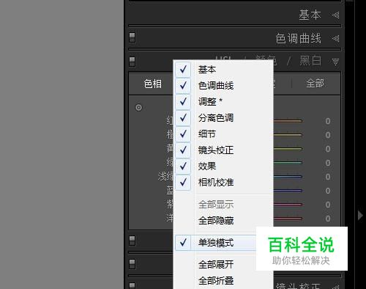Select the 全部 tab in the HSL panel
Viewport: 366px width, 289px height.
point(315,84)
